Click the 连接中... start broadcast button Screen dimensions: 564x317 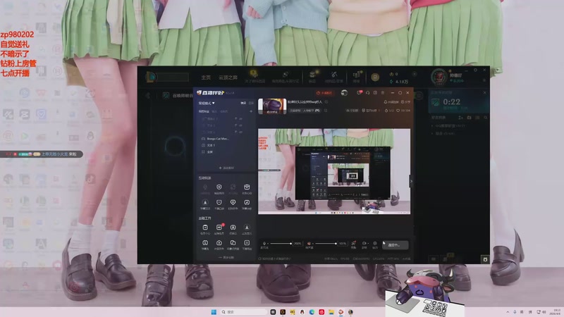tap(395, 245)
